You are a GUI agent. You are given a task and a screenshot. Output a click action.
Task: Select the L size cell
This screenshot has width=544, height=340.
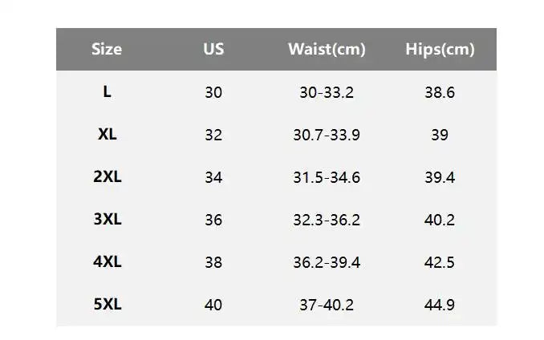(107, 92)
